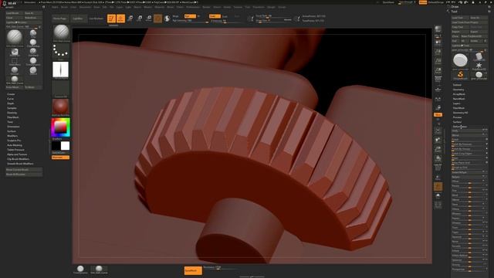The height and width of the screenshot is (278, 494).
Task: Open the current brush thumbnail in left shelf
Action: pyautogui.click(x=61, y=33)
